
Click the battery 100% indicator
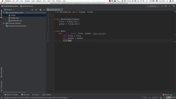[x=152, y=1]
